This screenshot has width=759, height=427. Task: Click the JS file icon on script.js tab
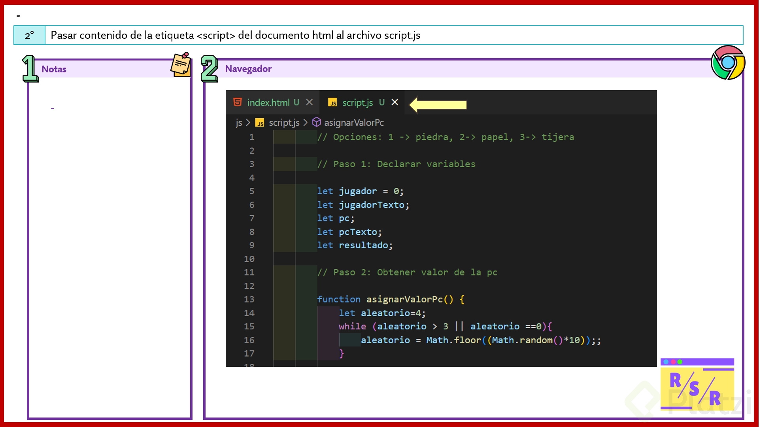pos(333,103)
